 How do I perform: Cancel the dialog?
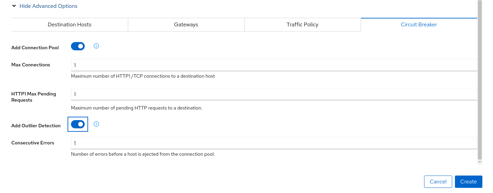coord(438,182)
